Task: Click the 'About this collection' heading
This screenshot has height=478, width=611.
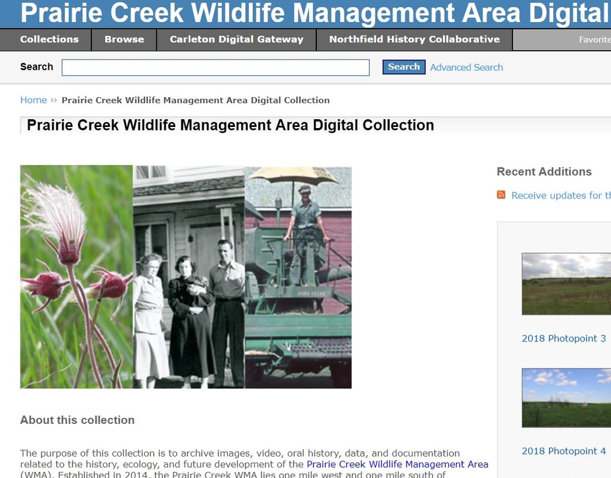Action: 77,420
